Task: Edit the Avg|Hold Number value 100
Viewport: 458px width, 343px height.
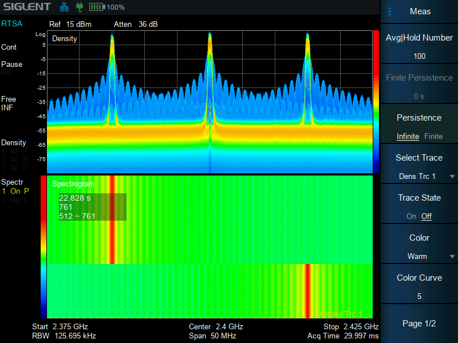Action: point(420,56)
